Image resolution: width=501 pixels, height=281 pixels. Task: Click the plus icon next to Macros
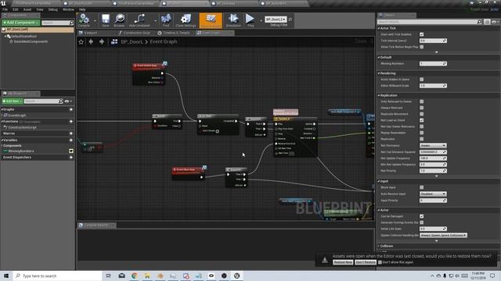(x=71, y=133)
